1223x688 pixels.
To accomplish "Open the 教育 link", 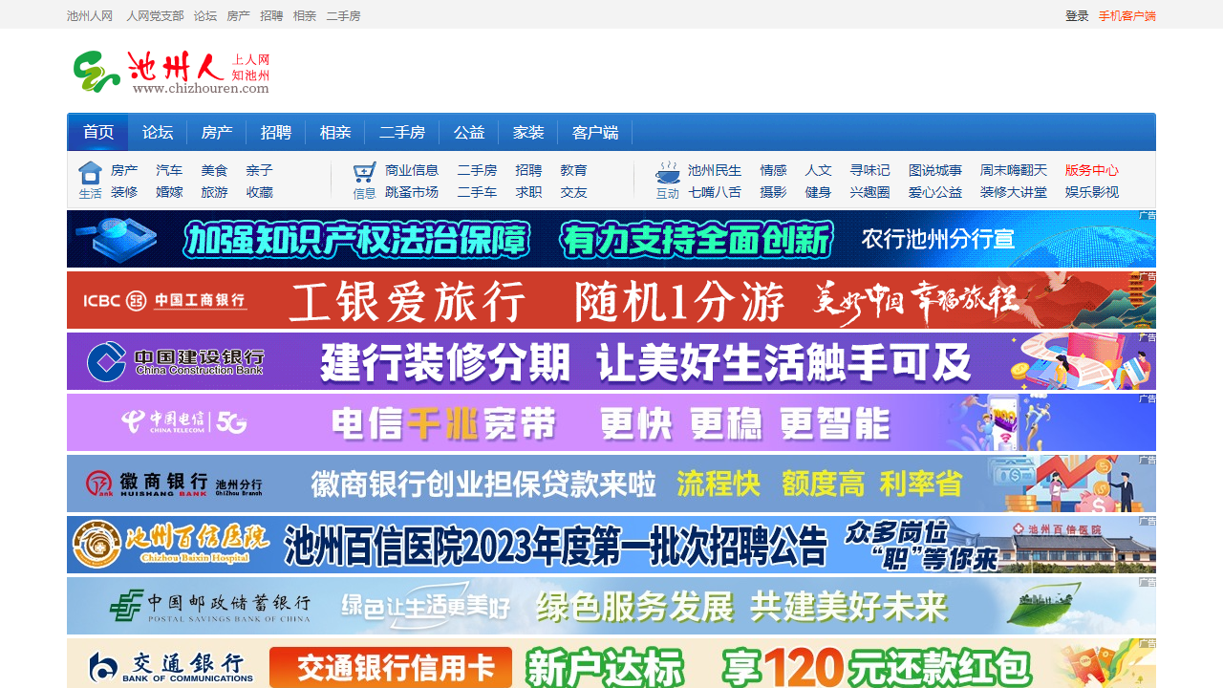I will (573, 170).
